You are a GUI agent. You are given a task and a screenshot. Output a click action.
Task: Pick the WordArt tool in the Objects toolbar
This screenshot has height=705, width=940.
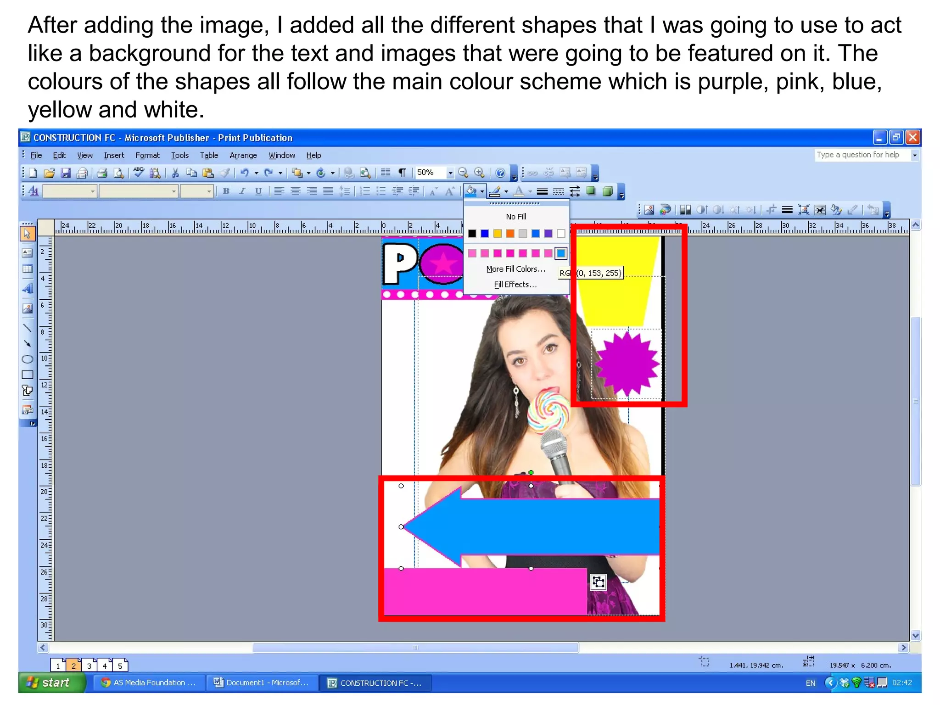coord(27,289)
